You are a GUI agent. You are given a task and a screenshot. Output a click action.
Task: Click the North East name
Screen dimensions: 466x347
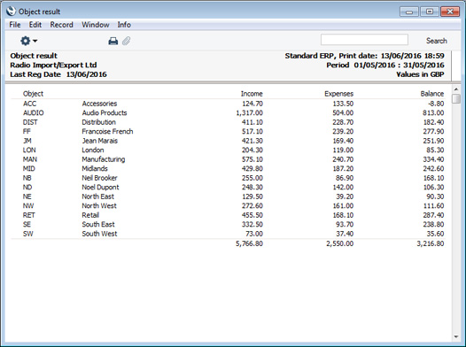click(x=97, y=197)
